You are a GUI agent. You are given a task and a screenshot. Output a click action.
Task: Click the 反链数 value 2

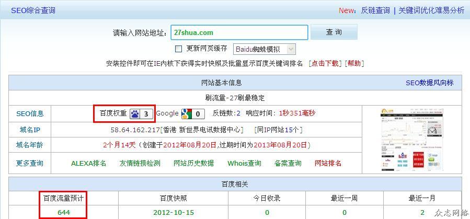click(x=238, y=113)
